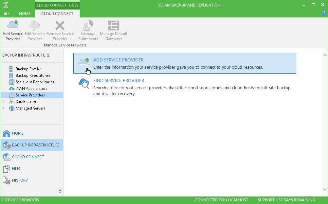Select WAN Accelerators tree label
Image resolution: width=328 pixels, height=204 pixels.
click(31, 89)
